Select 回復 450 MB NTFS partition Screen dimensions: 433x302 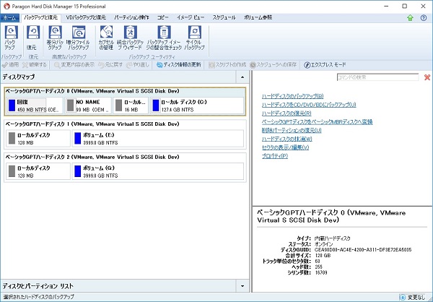tap(35, 105)
